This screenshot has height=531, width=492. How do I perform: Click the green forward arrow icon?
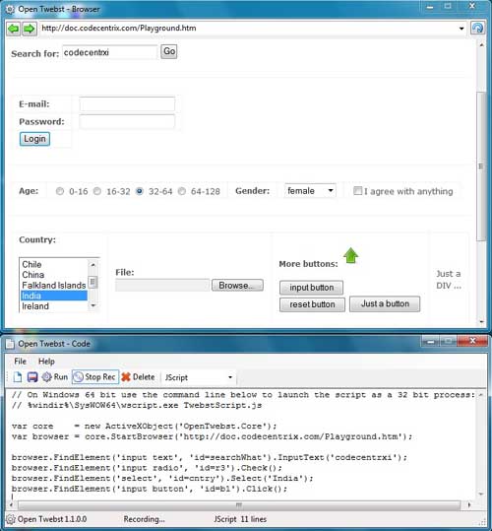click(x=30, y=29)
